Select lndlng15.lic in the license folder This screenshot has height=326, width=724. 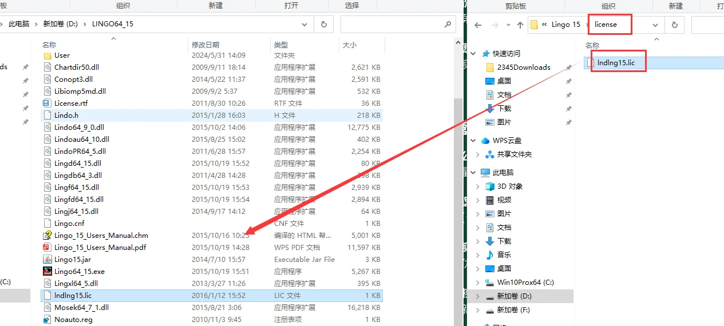point(615,63)
